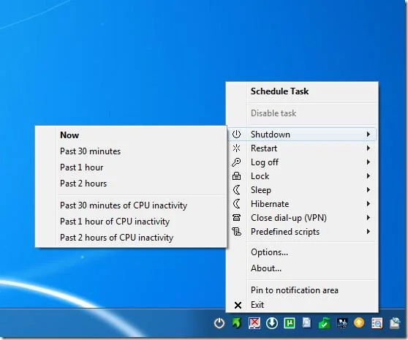The width and height of the screenshot is (408, 340).
Task: Click the moon icon beside Sleep
Action: click(x=236, y=190)
